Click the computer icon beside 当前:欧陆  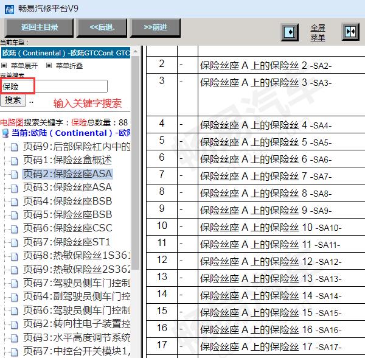[x=5, y=133]
